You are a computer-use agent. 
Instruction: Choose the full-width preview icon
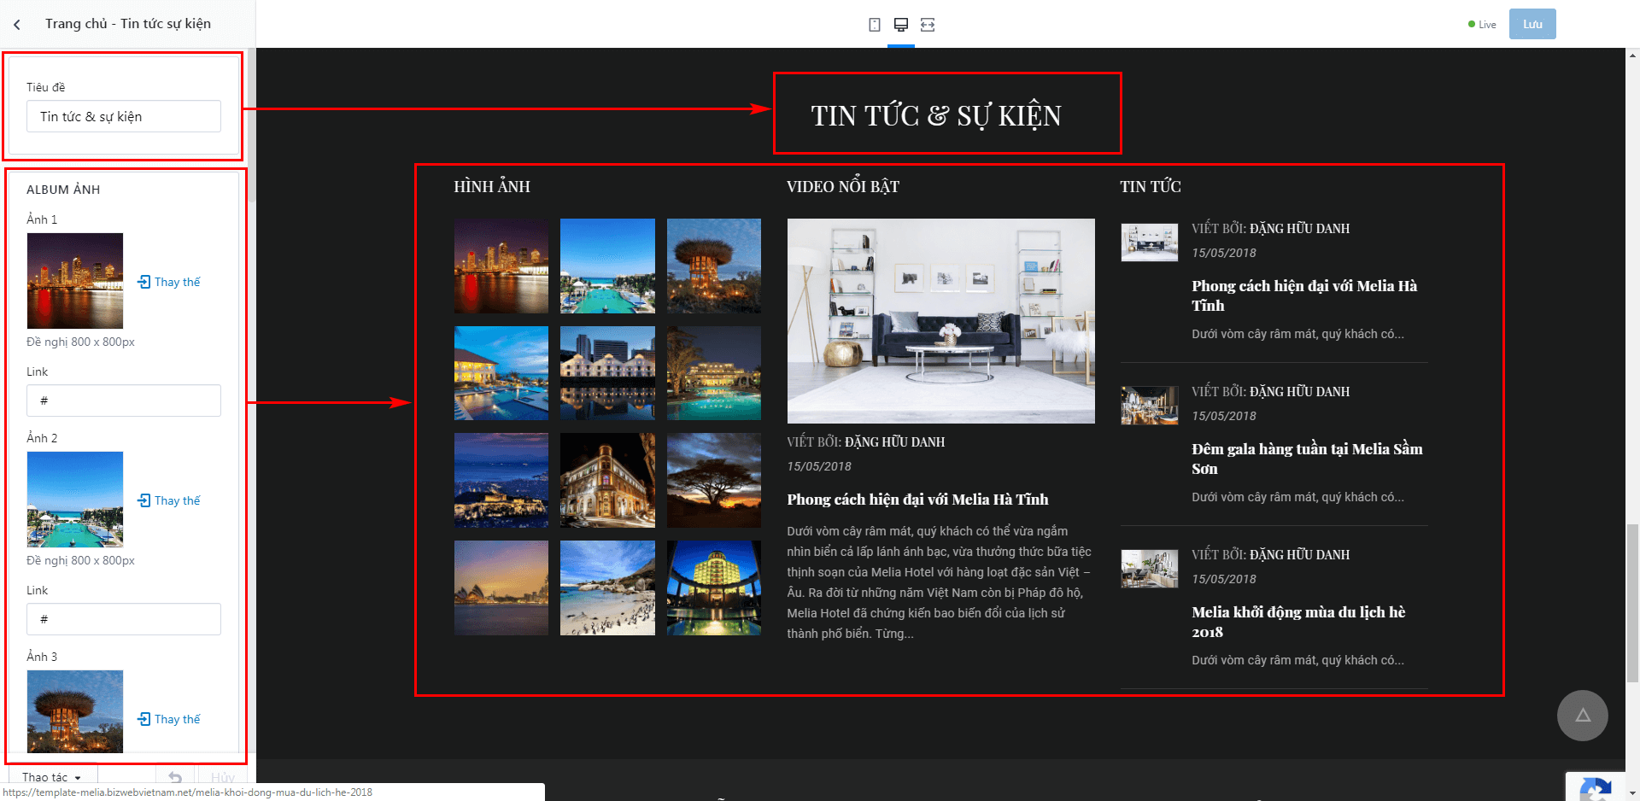(928, 25)
